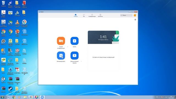Screen dimensions: 176x99
Task: Click the blue Join (Войти) plus icon
Action: [75, 41]
